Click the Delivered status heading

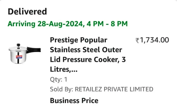(27, 11)
